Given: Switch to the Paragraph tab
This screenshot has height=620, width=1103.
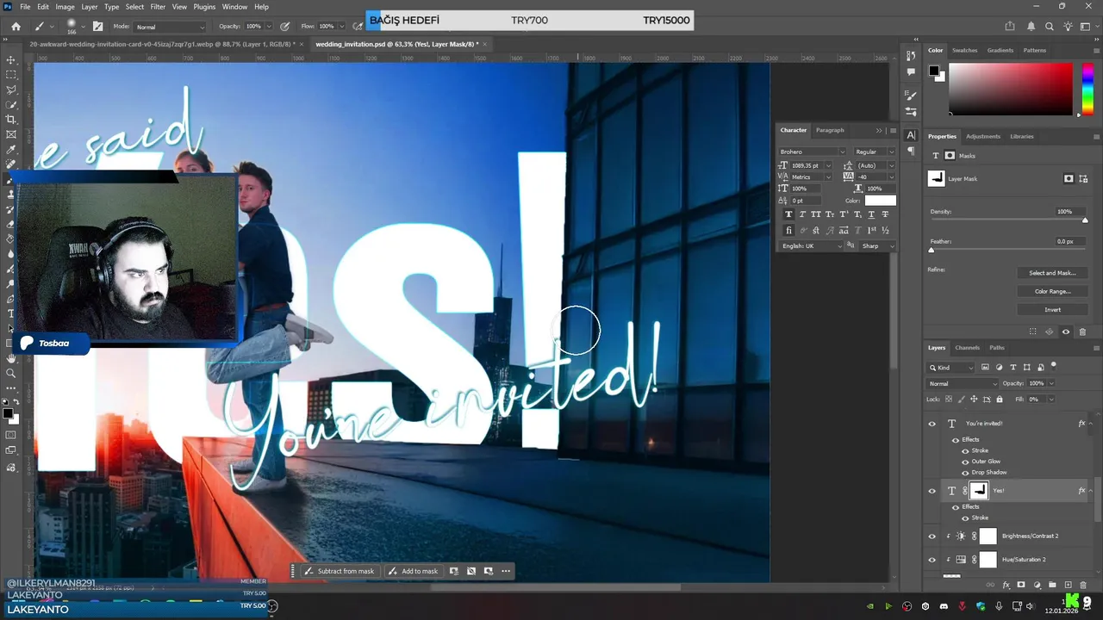Looking at the screenshot, I should (830, 130).
